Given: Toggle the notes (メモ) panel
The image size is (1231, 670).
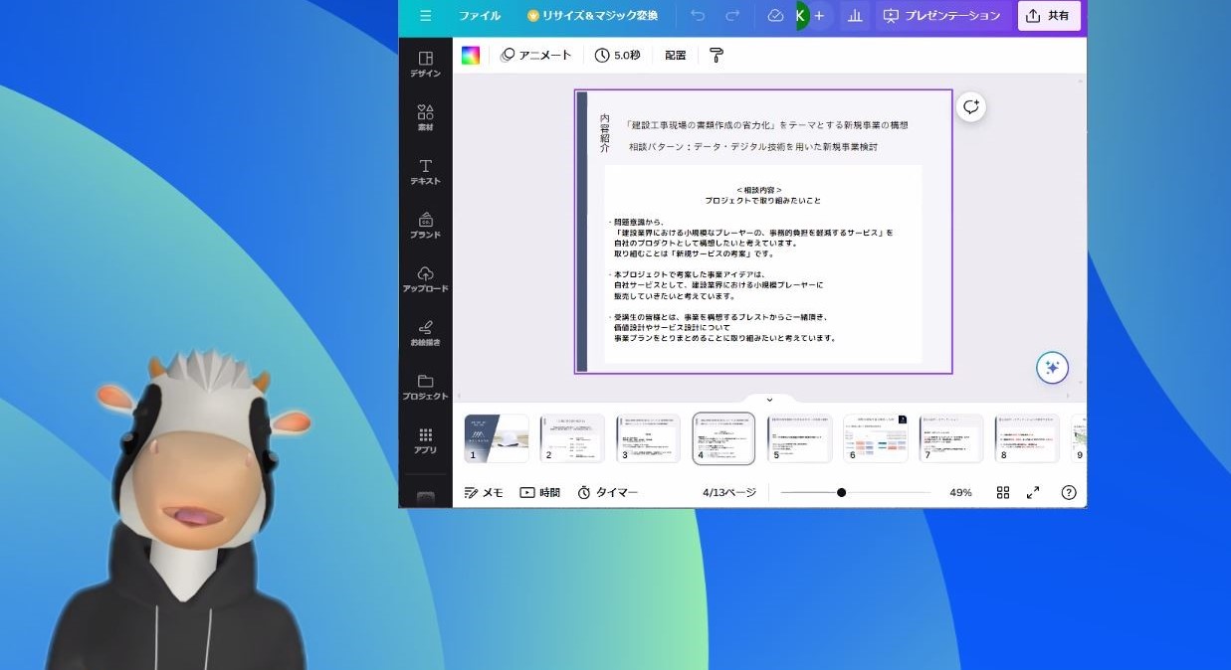Looking at the screenshot, I should pos(484,493).
